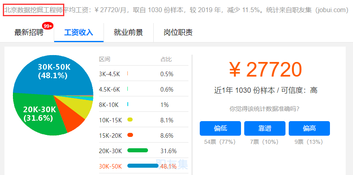Click the yellow swatch for 10K-15K
Viewport: 353px width, 175px height.
pos(130,120)
